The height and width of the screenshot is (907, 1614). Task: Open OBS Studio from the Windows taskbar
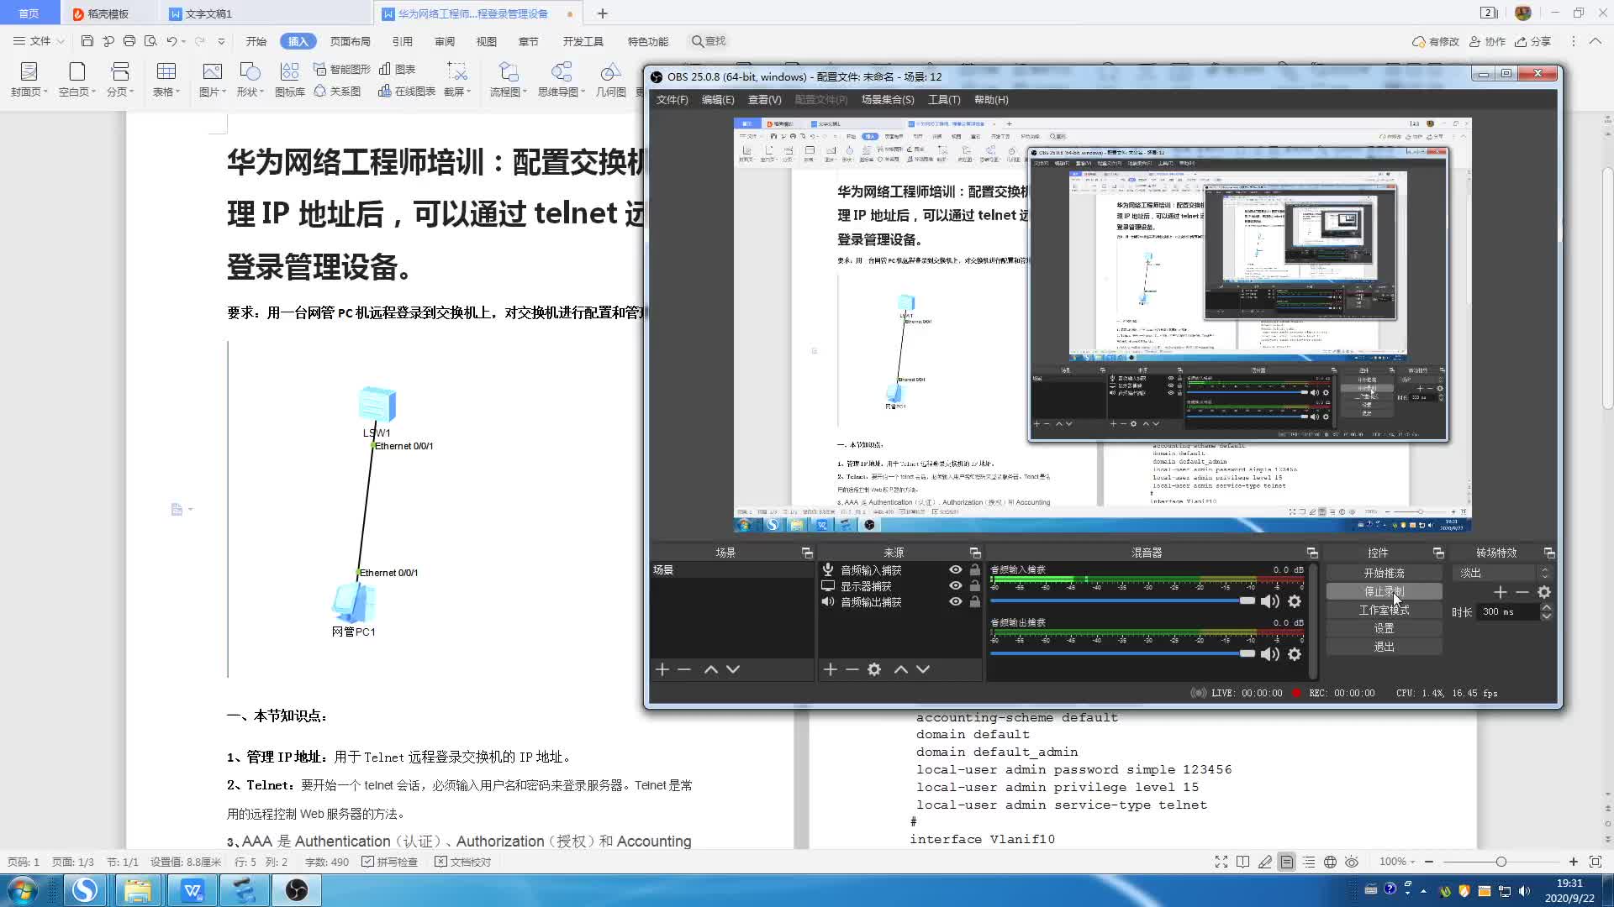[296, 889]
